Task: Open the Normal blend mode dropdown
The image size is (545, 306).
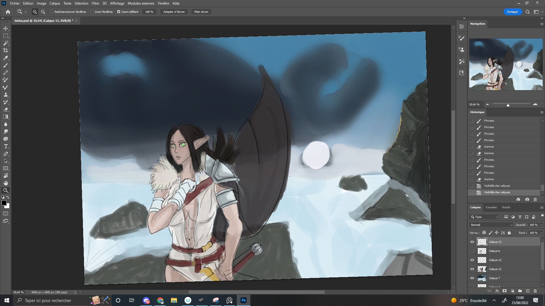Action: [491, 225]
